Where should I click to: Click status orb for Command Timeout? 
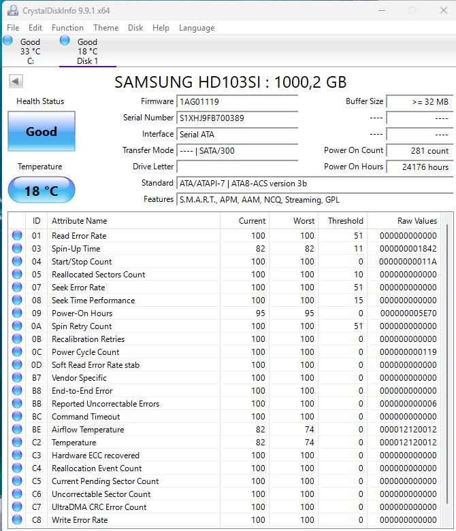point(17,416)
